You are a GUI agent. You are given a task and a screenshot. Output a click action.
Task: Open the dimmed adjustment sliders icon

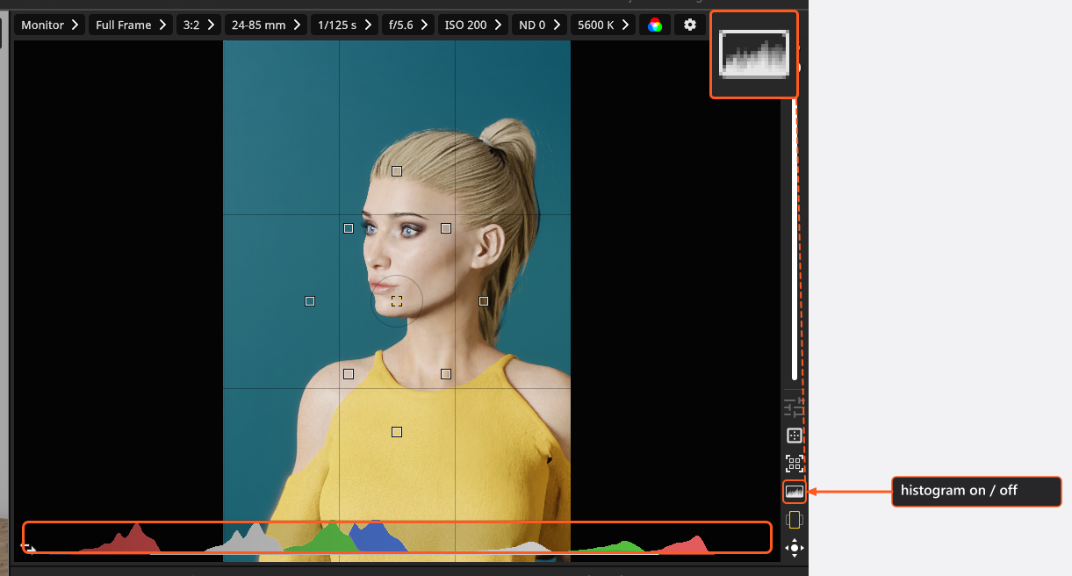coord(794,407)
